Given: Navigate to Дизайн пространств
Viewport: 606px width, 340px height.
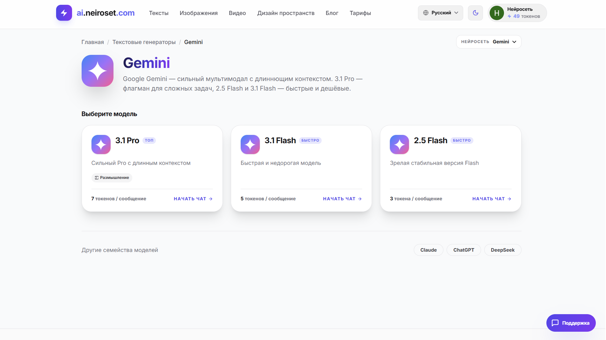Looking at the screenshot, I should [x=286, y=13].
